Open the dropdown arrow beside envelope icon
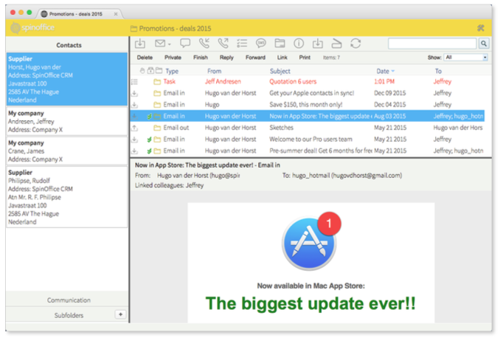This screenshot has height=341, width=503. click(x=170, y=44)
